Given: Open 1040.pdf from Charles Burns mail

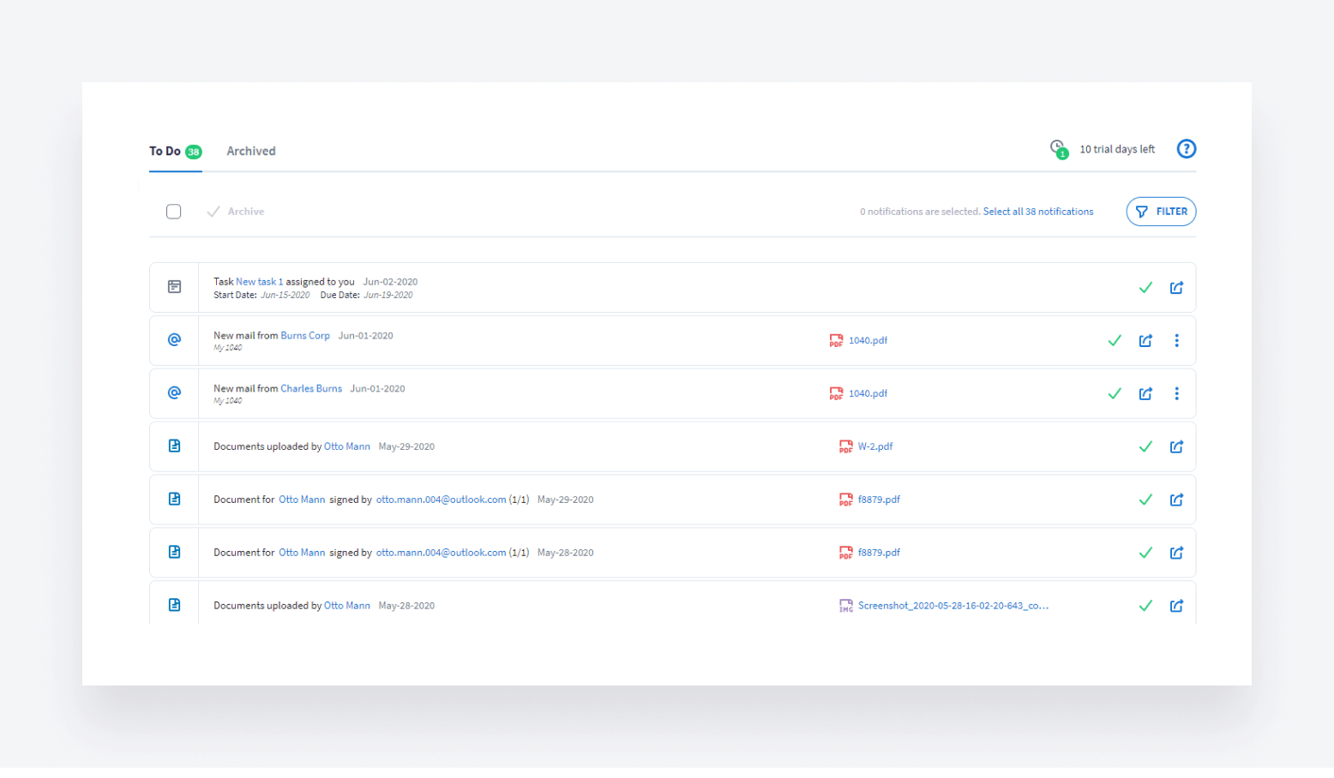Looking at the screenshot, I should [868, 394].
